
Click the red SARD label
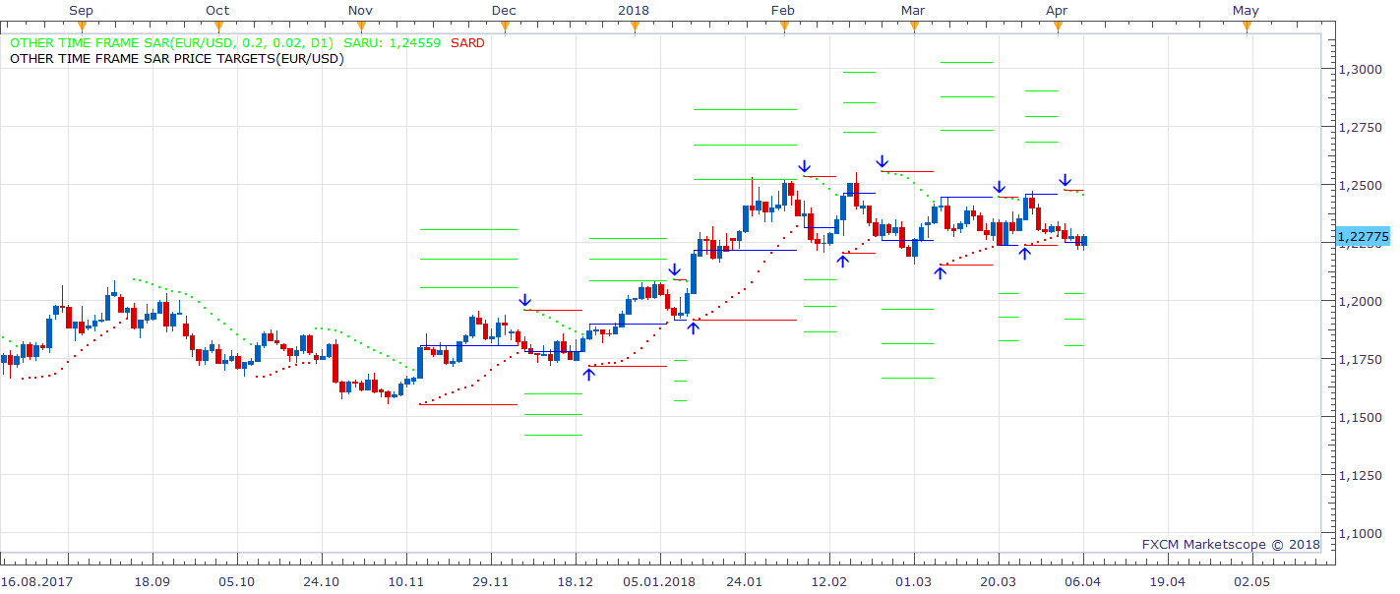(467, 43)
